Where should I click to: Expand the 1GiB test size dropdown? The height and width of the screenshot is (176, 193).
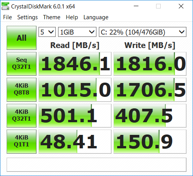click(x=77, y=32)
